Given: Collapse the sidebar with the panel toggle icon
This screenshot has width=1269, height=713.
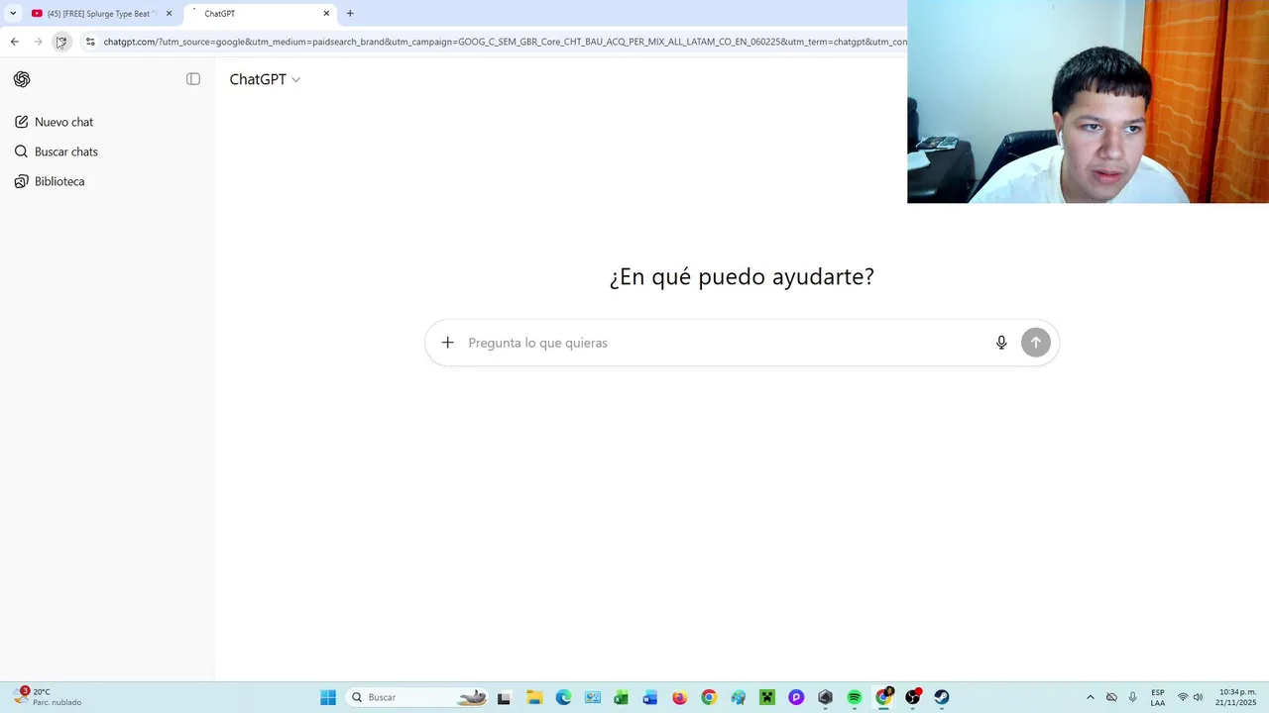Looking at the screenshot, I should coord(193,79).
